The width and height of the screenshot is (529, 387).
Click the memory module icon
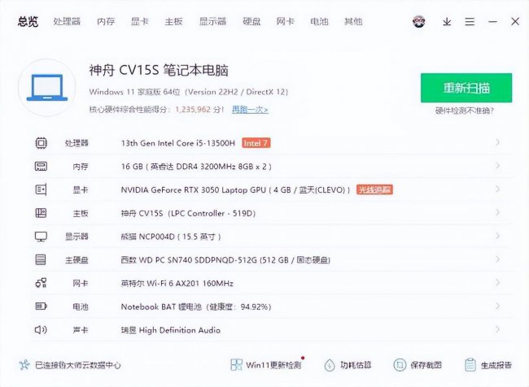42,166
